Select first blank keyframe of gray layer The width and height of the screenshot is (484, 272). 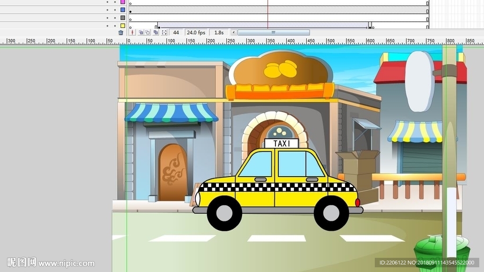[130, 19]
